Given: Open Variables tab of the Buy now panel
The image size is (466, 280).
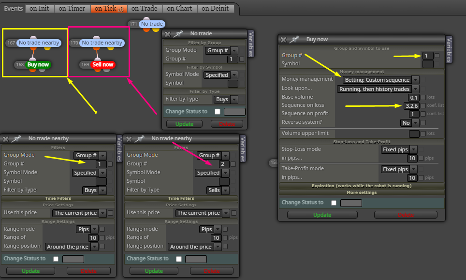Looking at the screenshot, I should [x=449, y=50].
